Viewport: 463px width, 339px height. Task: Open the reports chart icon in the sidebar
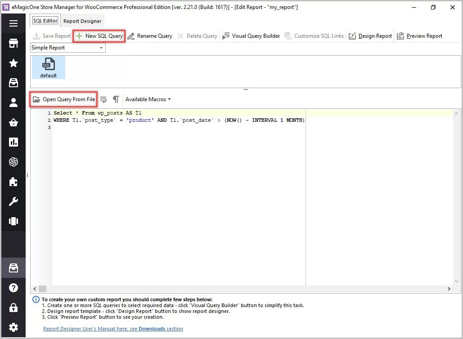pos(13,142)
